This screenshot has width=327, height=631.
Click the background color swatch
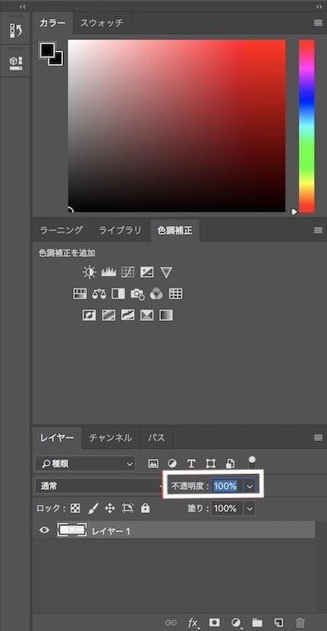[58, 61]
